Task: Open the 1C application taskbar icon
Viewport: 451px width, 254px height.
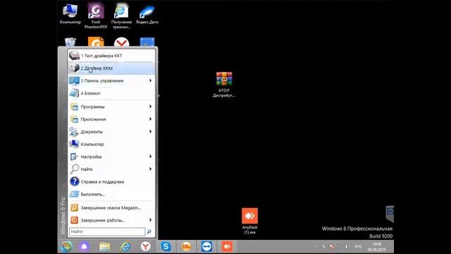Action: click(x=186, y=247)
